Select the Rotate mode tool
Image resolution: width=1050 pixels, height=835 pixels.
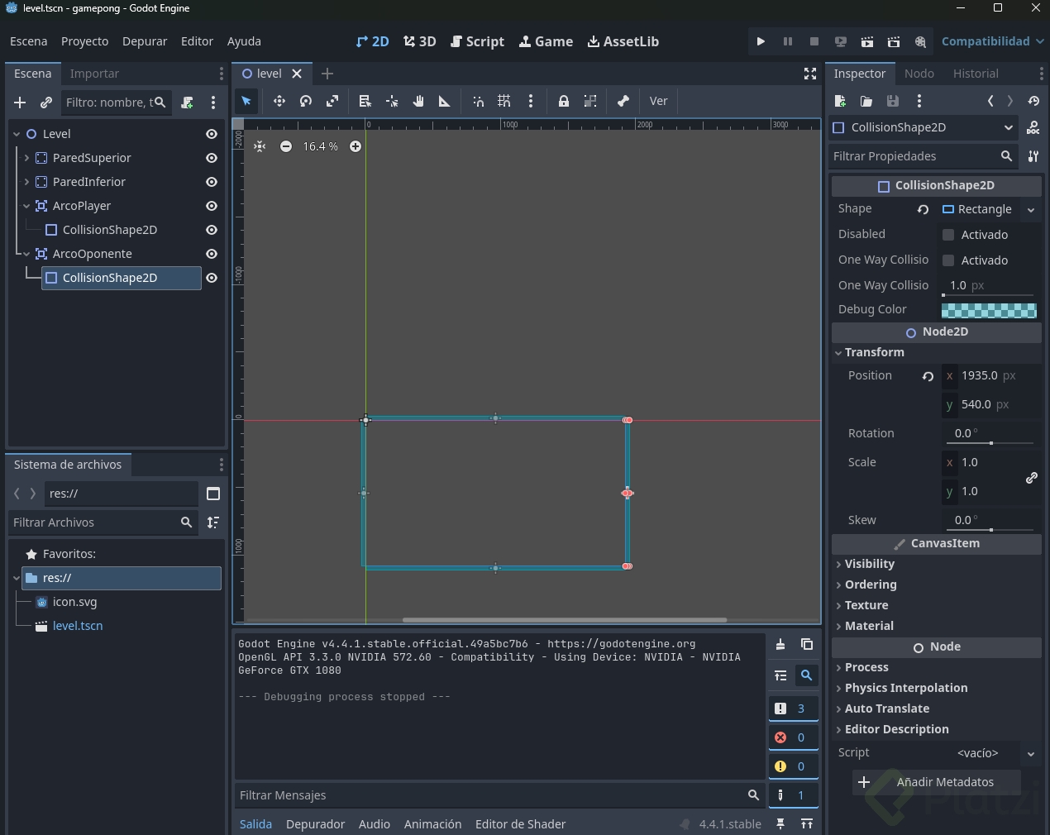[306, 101]
